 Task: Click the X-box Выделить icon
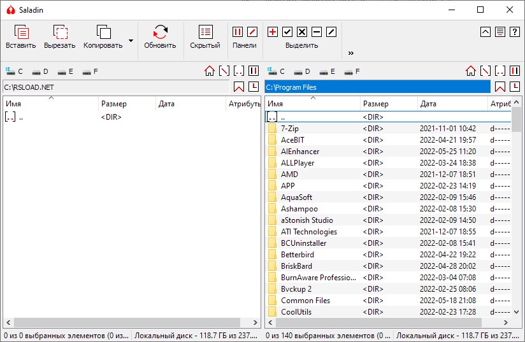click(301, 32)
